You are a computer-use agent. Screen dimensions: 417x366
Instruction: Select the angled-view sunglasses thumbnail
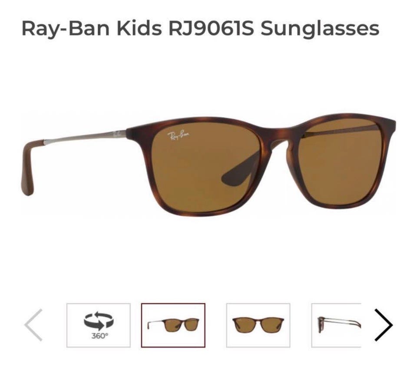click(173, 325)
